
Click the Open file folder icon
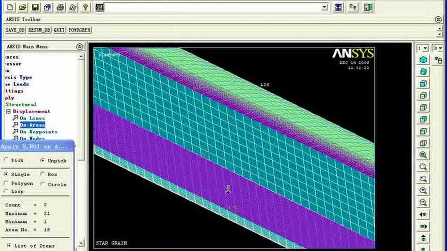23,7
